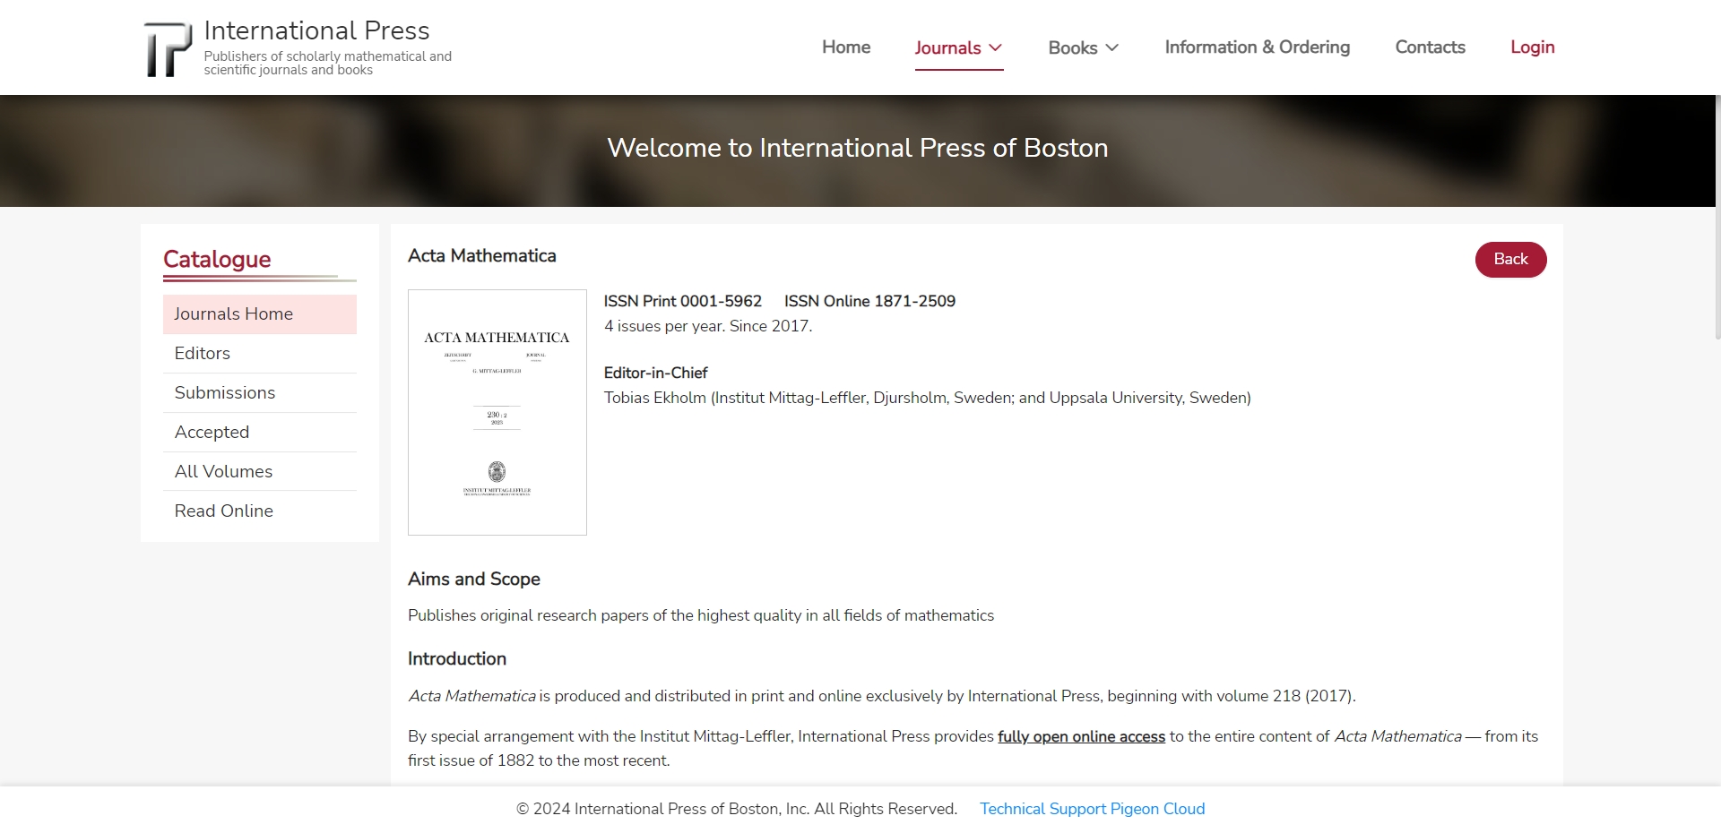1721x833 pixels.
Task: Open Submissions in the Catalogue sidebar
Action: pyautogui.click(x=260, y=393)
